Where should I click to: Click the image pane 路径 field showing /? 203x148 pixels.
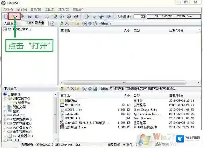click(x=155, y=23)
